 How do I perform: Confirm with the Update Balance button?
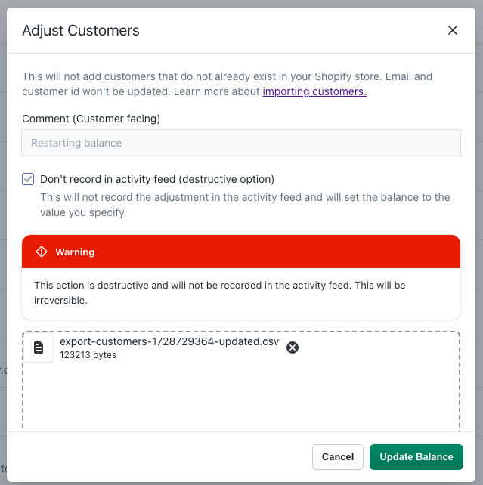[x=416, y=457]
